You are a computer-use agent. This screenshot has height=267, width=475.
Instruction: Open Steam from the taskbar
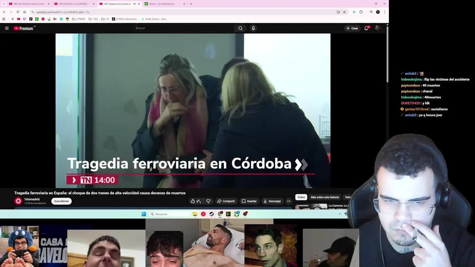pyautogui.click(x=212, y=214)
